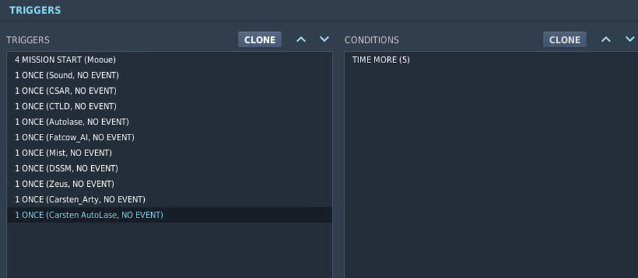Select the 4 MISSION START (Mooue) trigger

click(65, 59)
